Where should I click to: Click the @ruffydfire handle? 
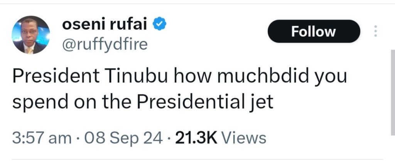click(105, 45)
